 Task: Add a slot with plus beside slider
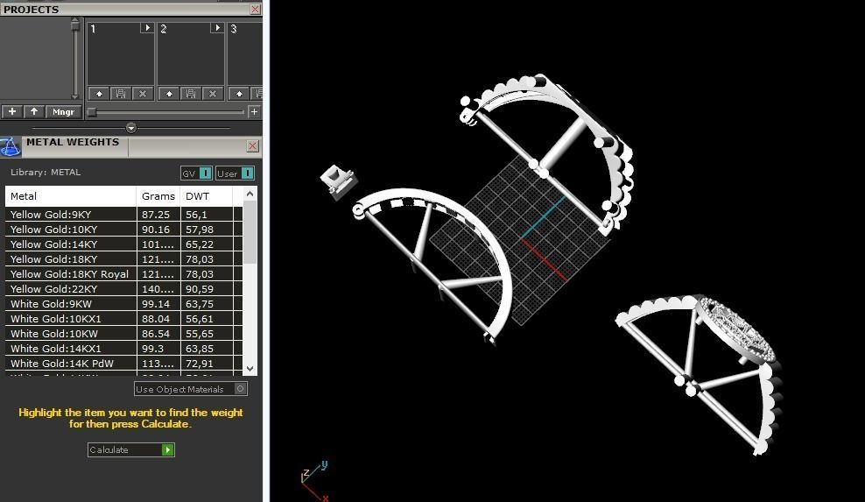point(254,112)
